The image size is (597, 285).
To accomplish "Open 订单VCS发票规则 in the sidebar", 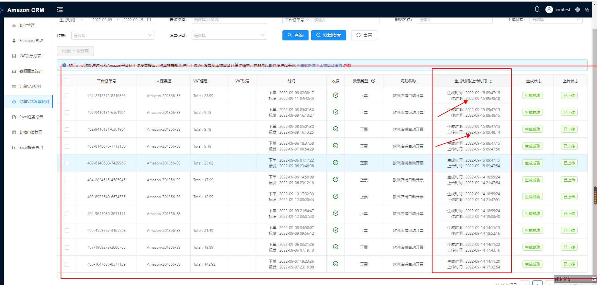I will (x=28, y=102).
